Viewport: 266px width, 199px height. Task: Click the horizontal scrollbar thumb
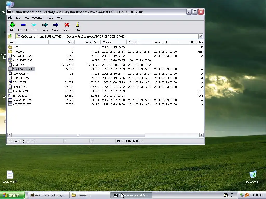[x=78, y=135]
